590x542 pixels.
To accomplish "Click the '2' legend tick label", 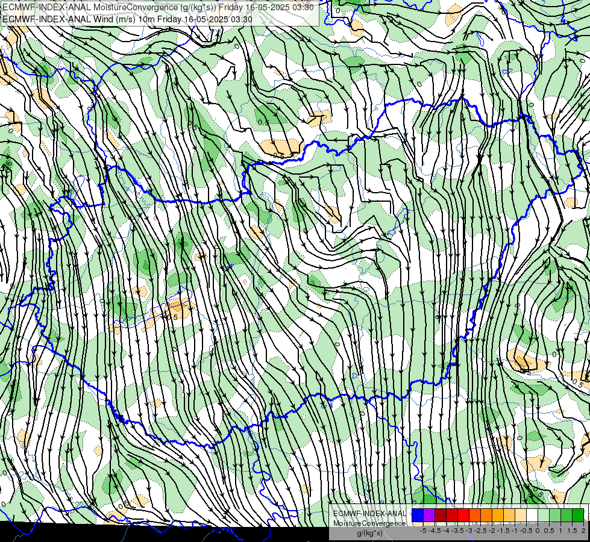I will (x=583, y=531).
